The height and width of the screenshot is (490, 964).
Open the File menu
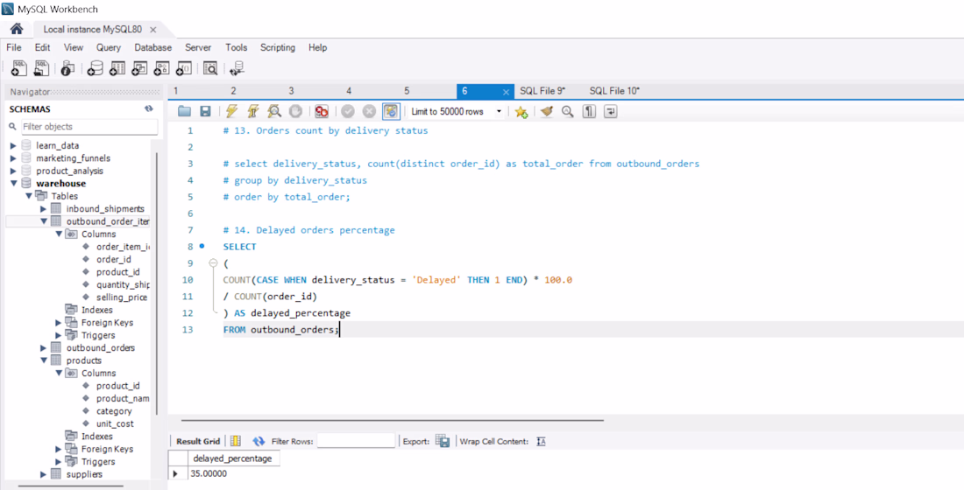click(13, 47)
